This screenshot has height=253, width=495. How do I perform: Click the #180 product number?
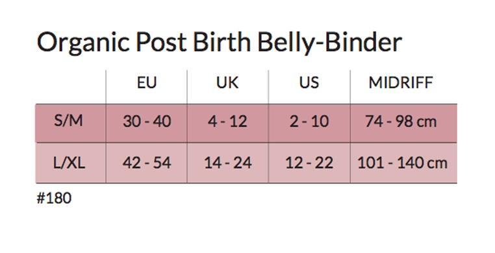[x=54, y=198]
